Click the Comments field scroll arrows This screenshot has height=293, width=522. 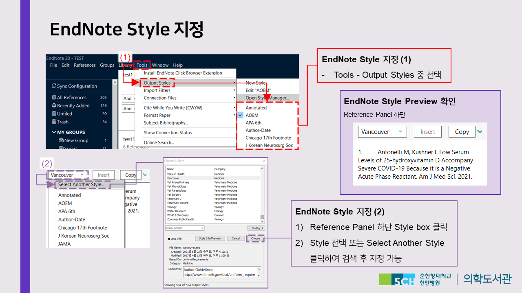click(x=258, y=272)
